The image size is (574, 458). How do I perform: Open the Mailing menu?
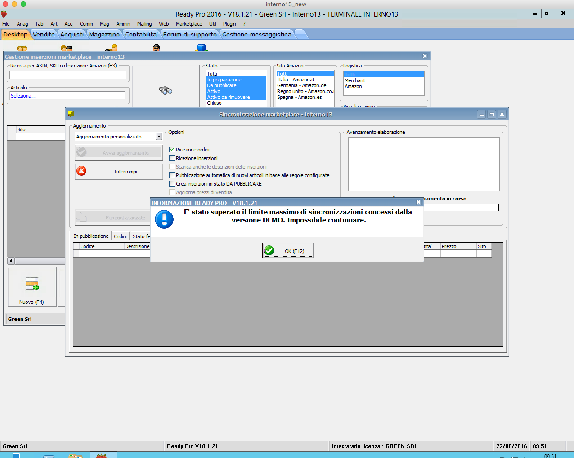click(x=144, y=24)
